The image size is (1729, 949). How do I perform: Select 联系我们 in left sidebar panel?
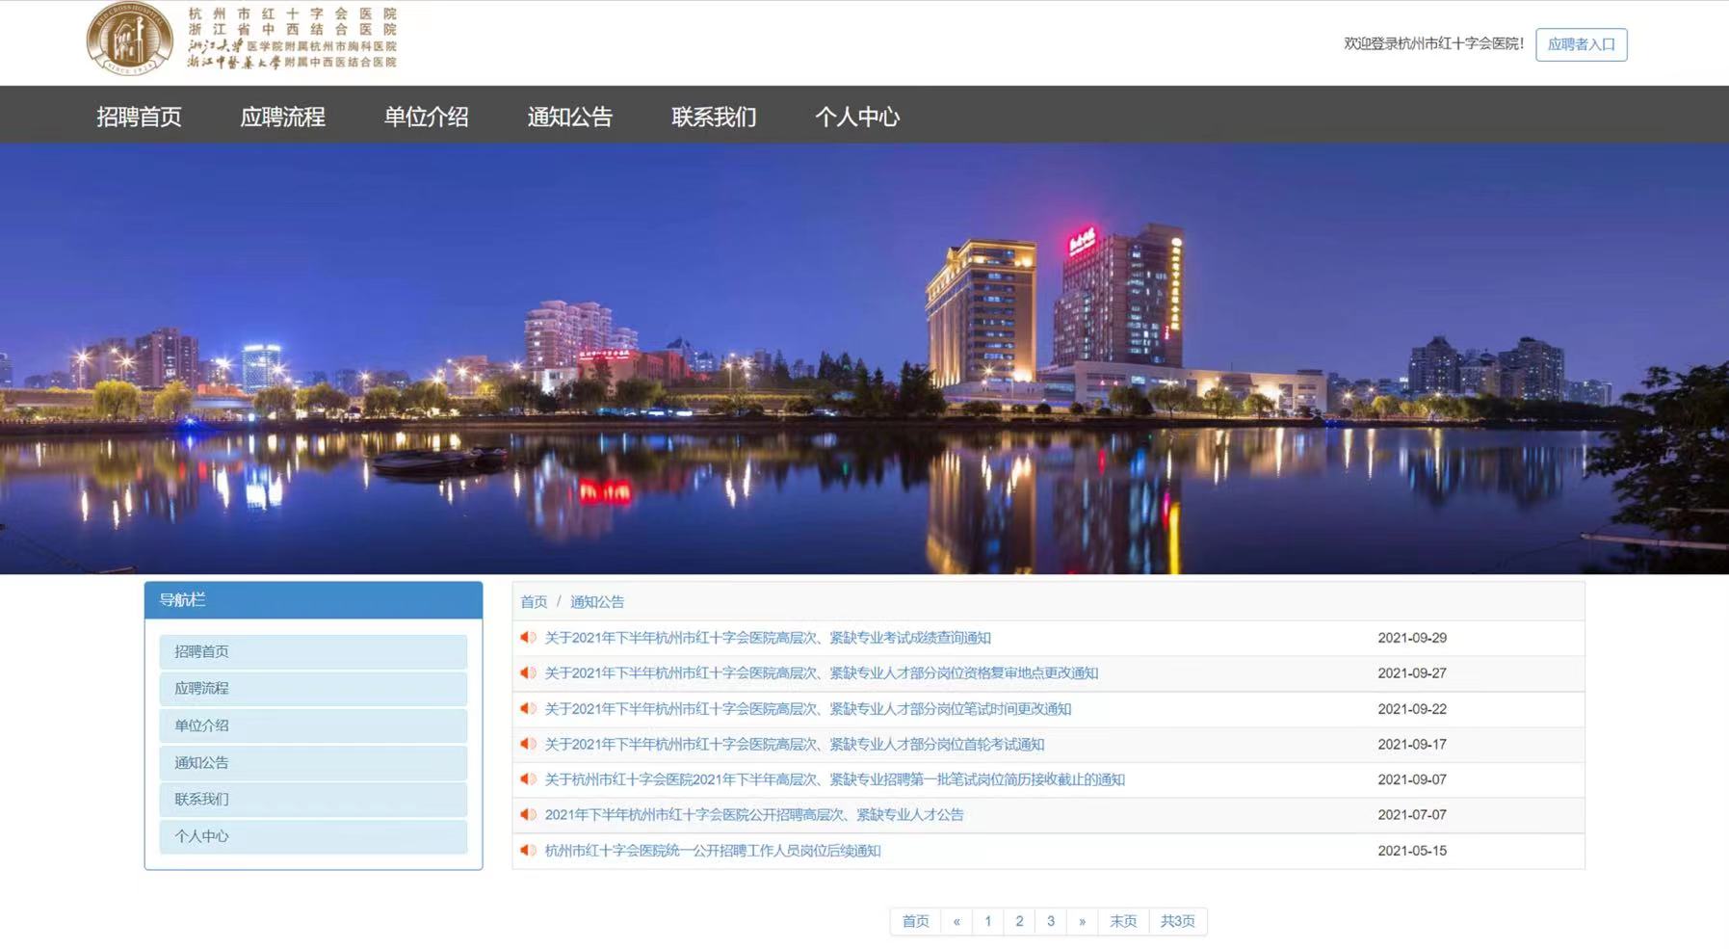(x=313, y=800)
